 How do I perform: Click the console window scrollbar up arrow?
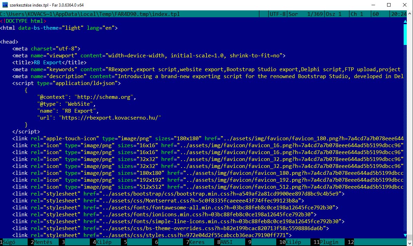tap(410, 13)
